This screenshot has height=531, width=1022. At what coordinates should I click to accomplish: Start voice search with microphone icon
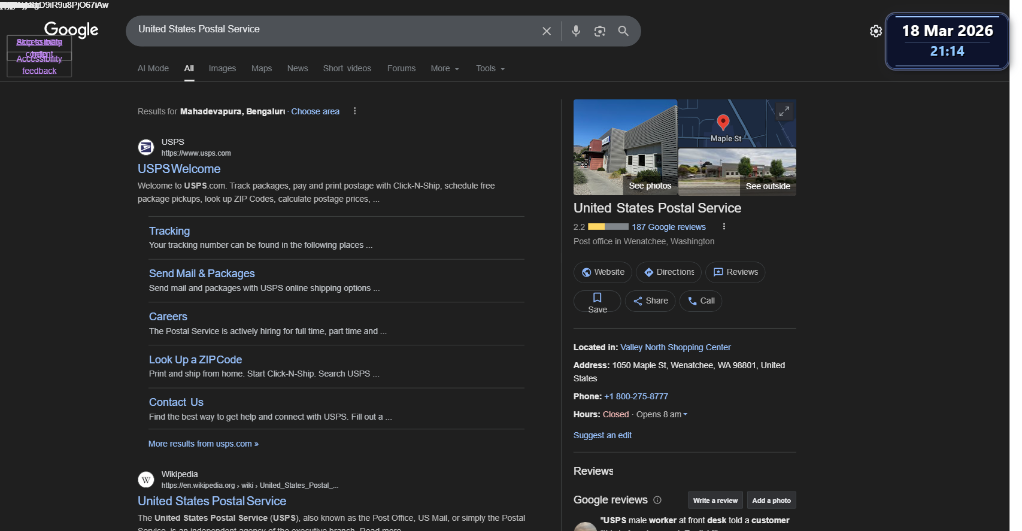click(x=576, y=31)
